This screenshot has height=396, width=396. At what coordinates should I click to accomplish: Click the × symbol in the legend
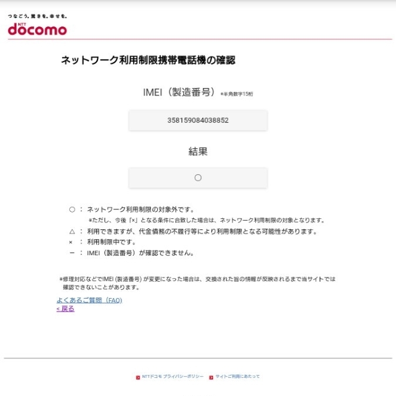[x=71, y=242]
